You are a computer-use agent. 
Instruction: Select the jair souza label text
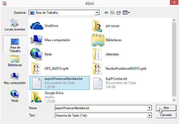[x=112, y=26]
